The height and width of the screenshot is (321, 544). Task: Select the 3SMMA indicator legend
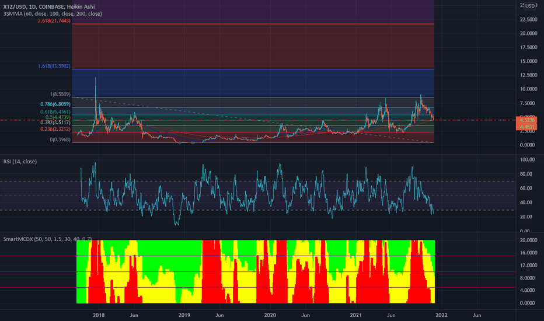[53, 14]
